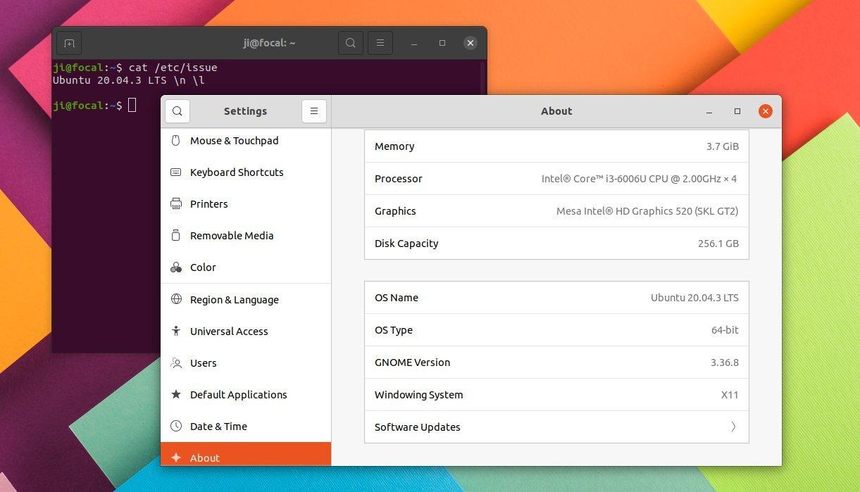Click the Keyboard Shortcuts icon
Screen dimensions: 860x492
176,172
